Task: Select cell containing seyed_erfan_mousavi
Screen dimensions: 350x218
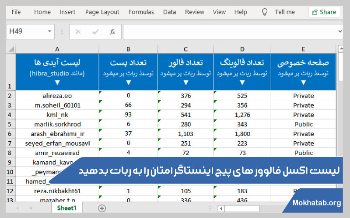Action: [57, 143]
